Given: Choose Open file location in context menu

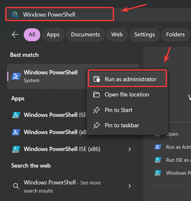Looking at the screenshot, I should click(127, 94).
